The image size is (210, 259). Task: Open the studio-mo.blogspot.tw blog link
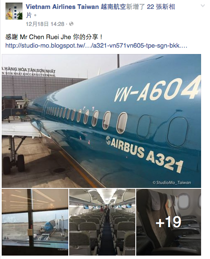pyautogui.click(x=96, y=46)
